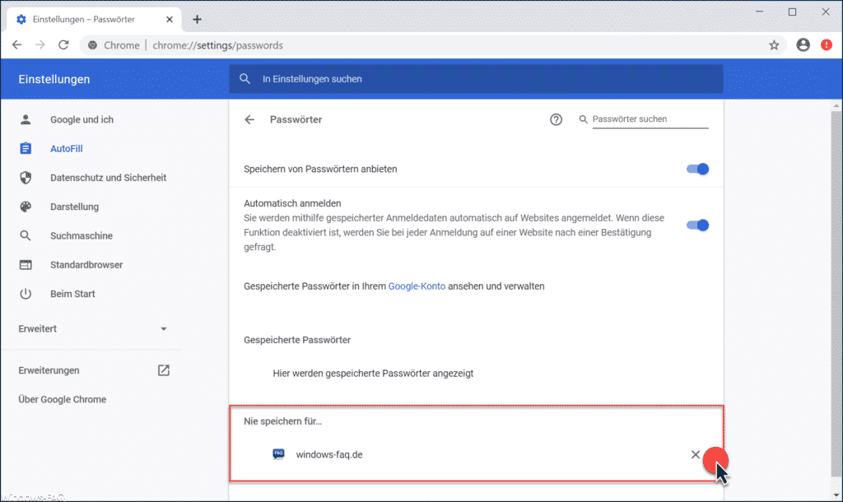Follow the Google-Konto link
The height and width of the screenshot is (502, 843).
(417, 286)
